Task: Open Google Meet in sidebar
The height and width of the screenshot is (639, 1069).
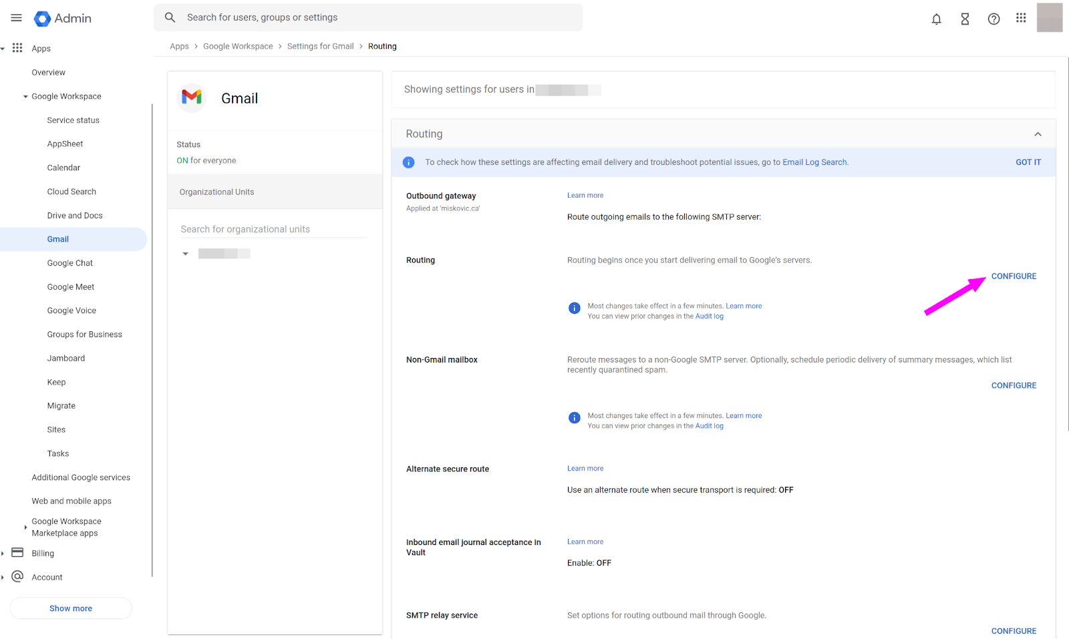Action: pyautogui.click(x=71, y=287)
